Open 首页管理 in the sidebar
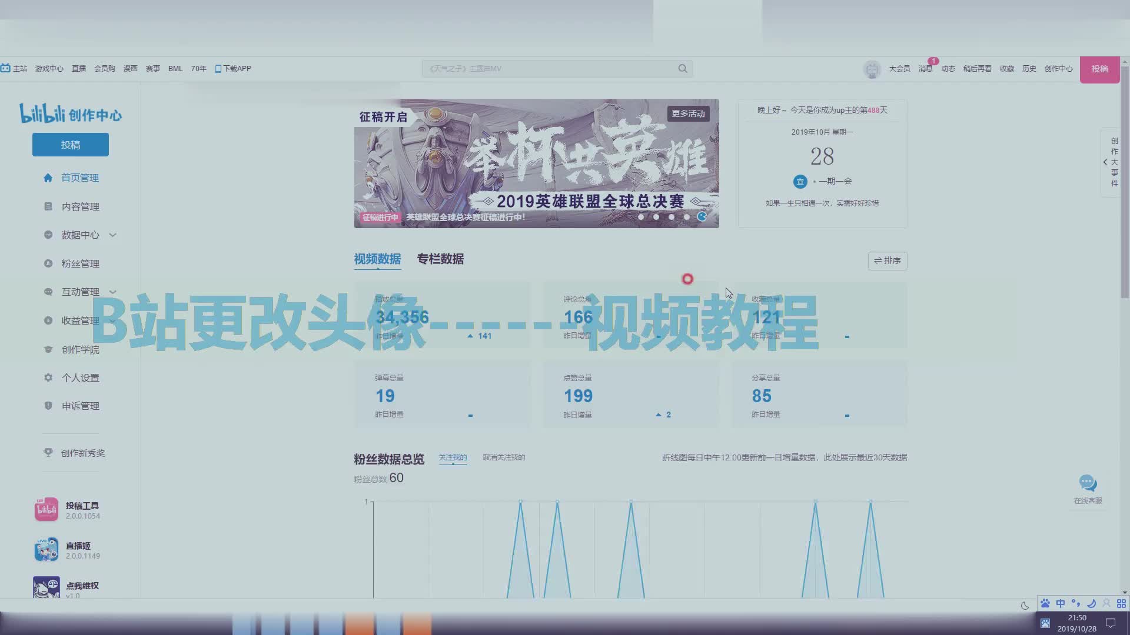This screenshot has width=1130, height=635. coord(80,178)
